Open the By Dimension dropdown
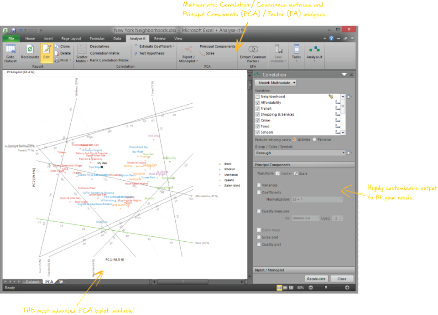 coord(305,218)
